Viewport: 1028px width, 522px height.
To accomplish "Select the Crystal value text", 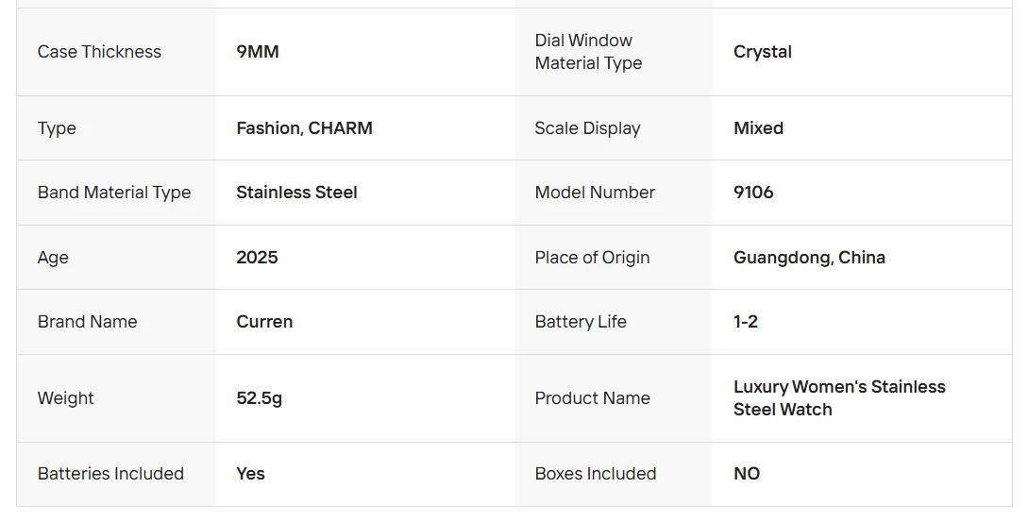I will tap(763, 52).
